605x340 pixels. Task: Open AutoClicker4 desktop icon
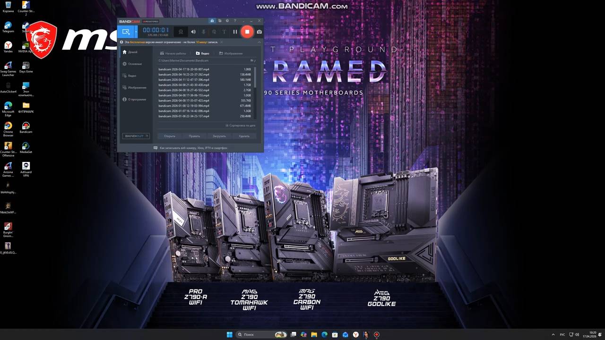click(8, 87)
